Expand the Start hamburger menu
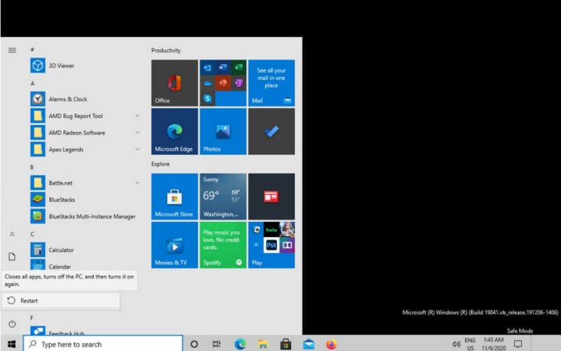Image resolution: width=561 pixels, height=351 pixels. [x=12, y=50]
